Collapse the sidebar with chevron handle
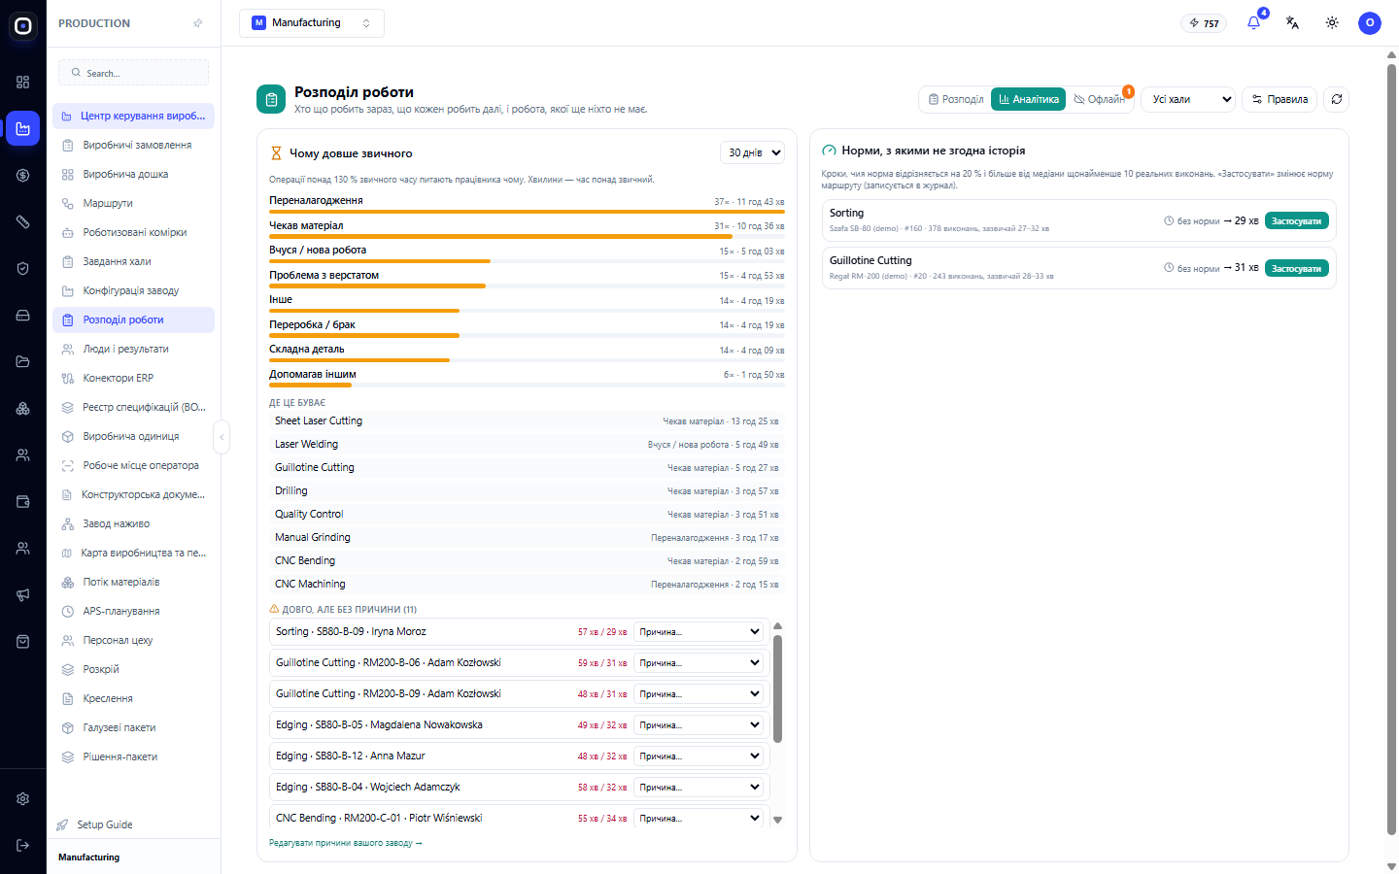 coord(222,437)
